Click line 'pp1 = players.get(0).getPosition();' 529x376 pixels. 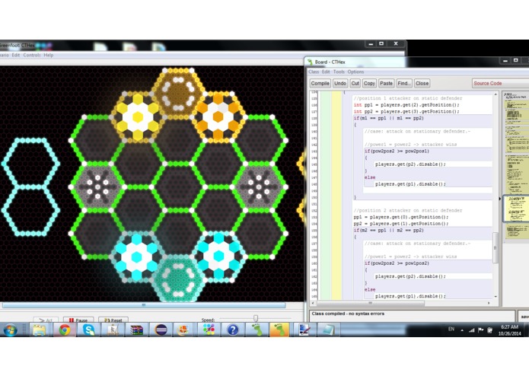[x=401, y=217]
